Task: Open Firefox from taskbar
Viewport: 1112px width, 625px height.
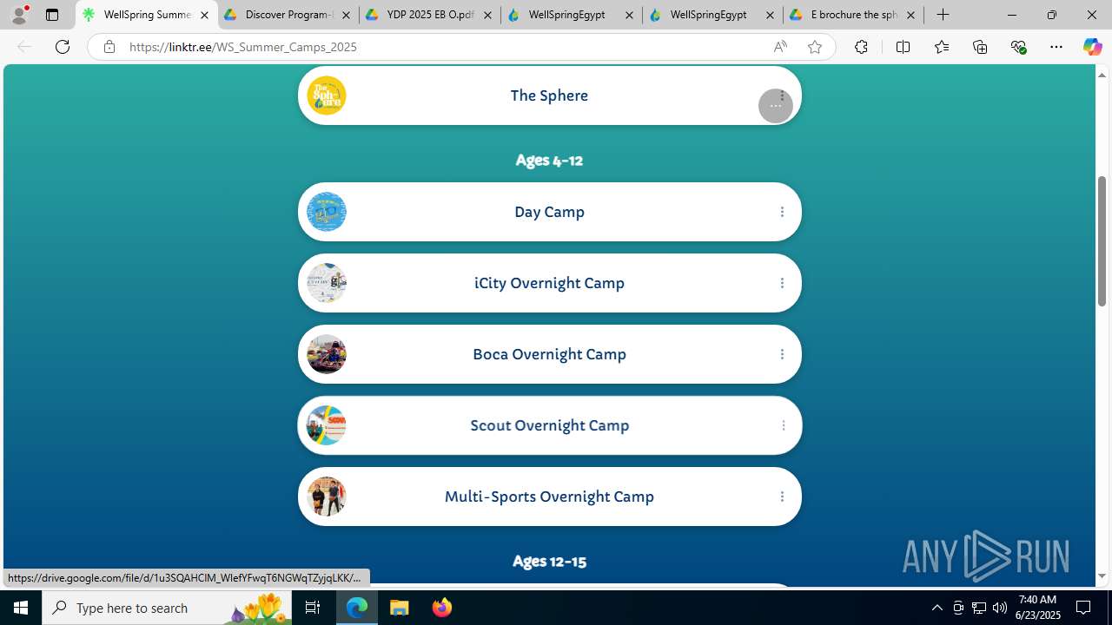Action: pyautogui.click(x=441, y=608)
